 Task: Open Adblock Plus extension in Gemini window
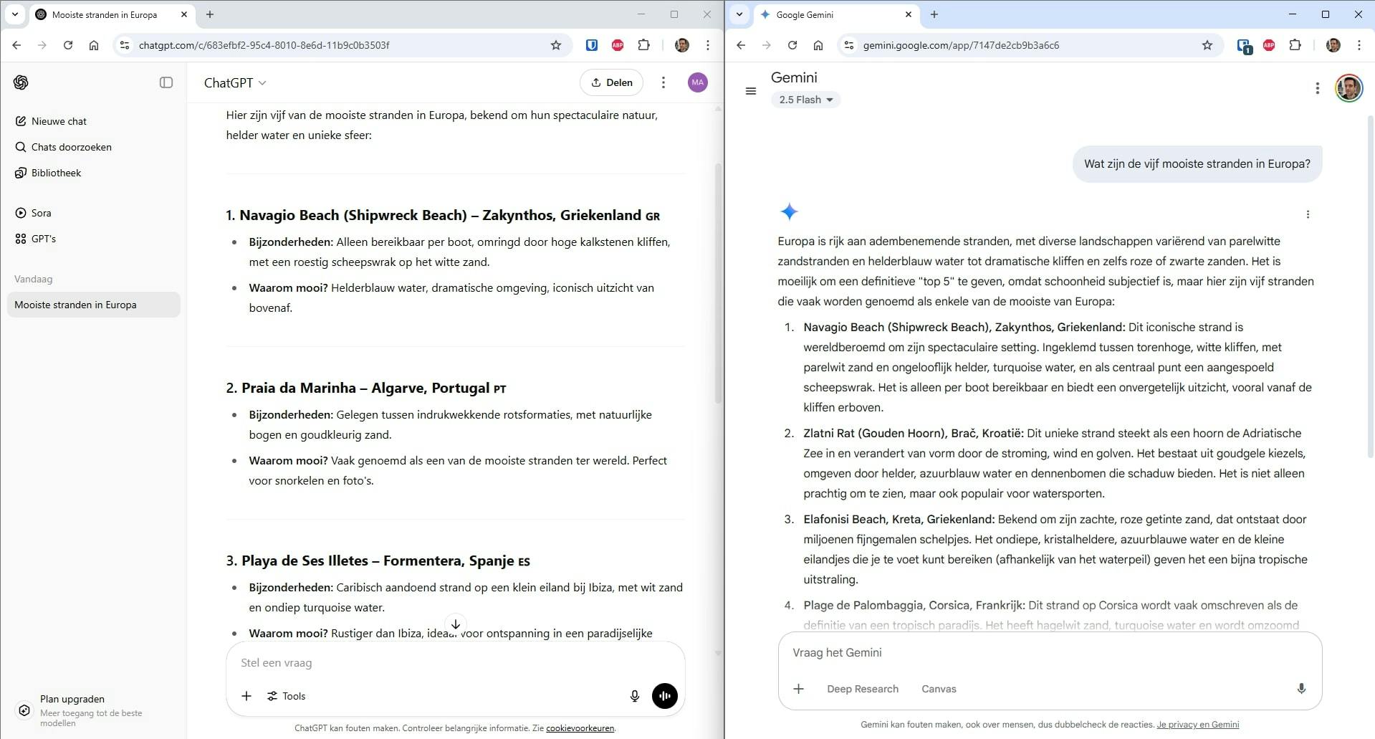1269,45
